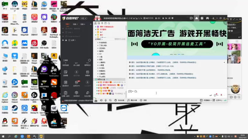Open the 视频连麦 tool

(x=65, y=64)
